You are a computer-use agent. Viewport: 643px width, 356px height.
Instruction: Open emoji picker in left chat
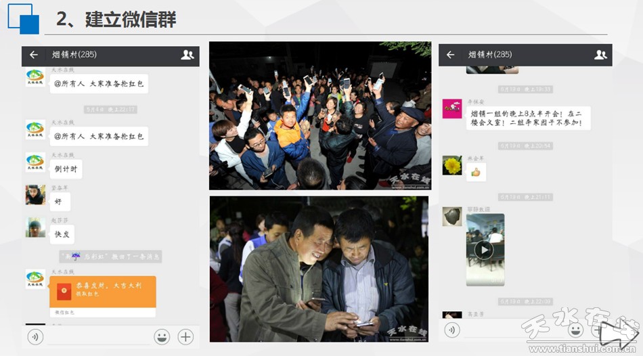point(161,336)
